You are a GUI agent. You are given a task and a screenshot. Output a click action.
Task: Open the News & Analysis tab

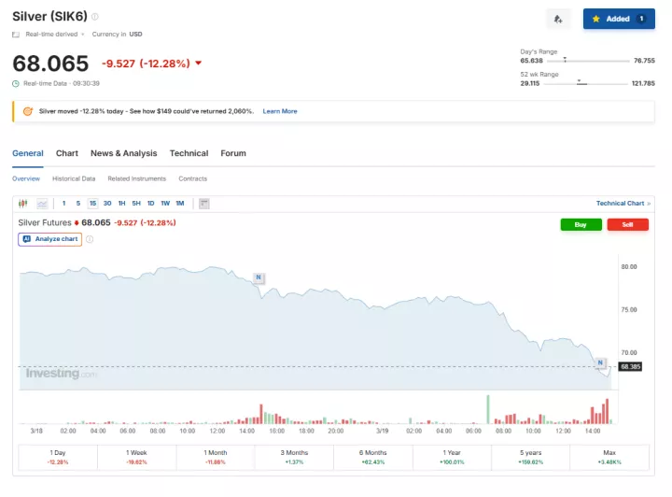coord(123,153)
